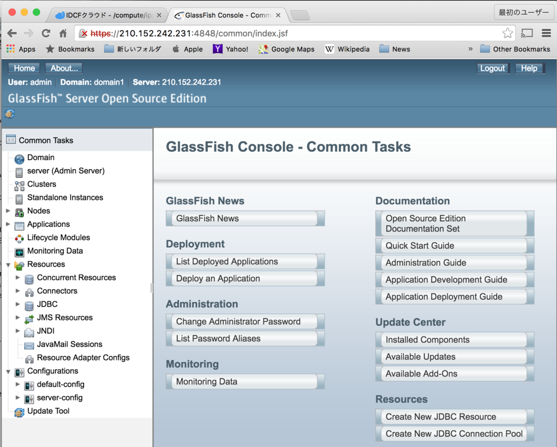Click the Logout button

492,68
